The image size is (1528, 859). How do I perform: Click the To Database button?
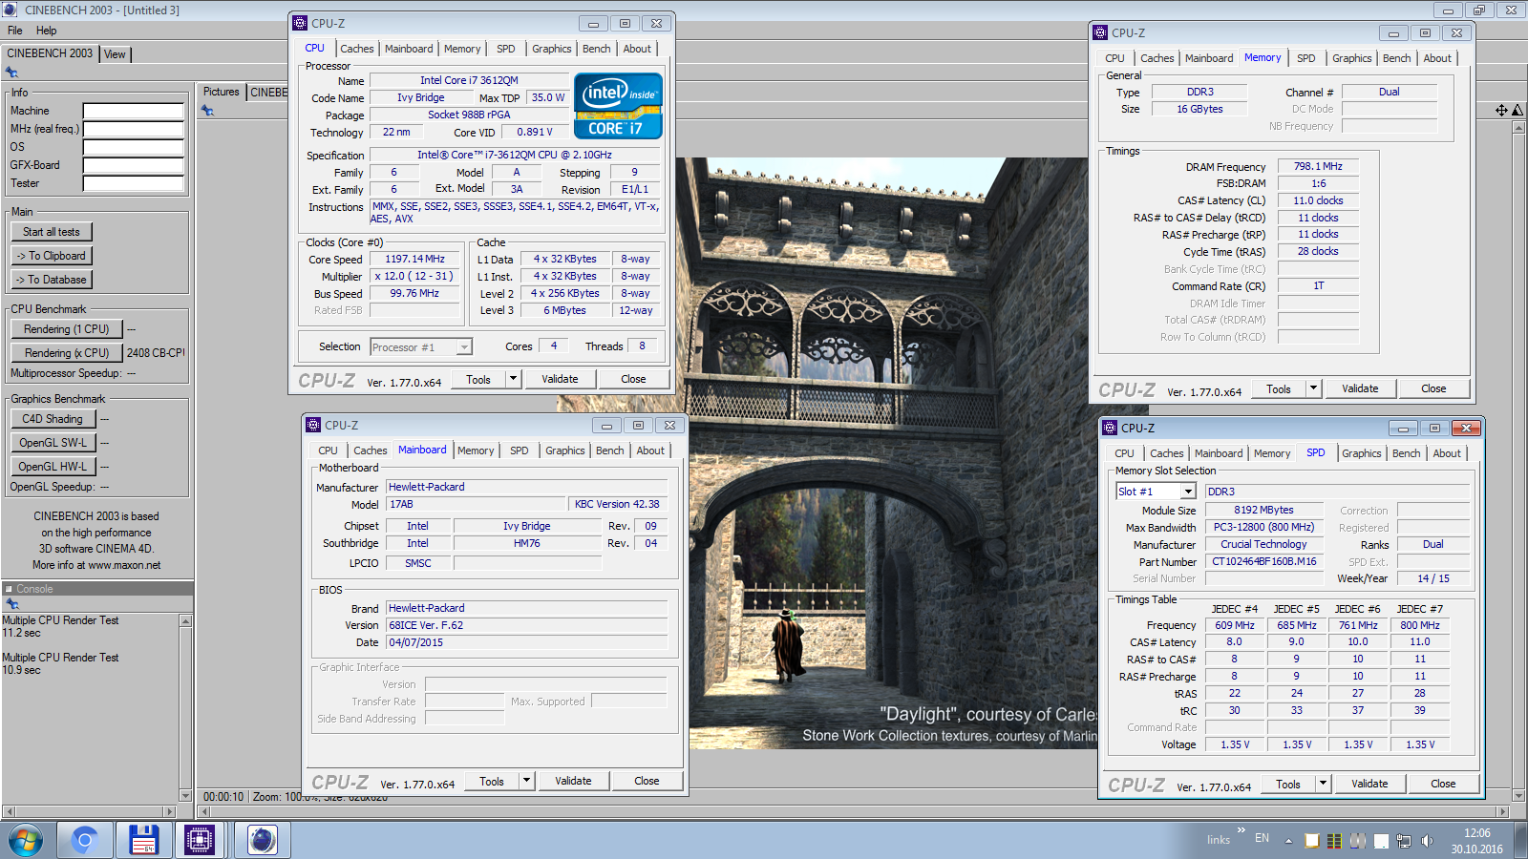click(52, 280)
